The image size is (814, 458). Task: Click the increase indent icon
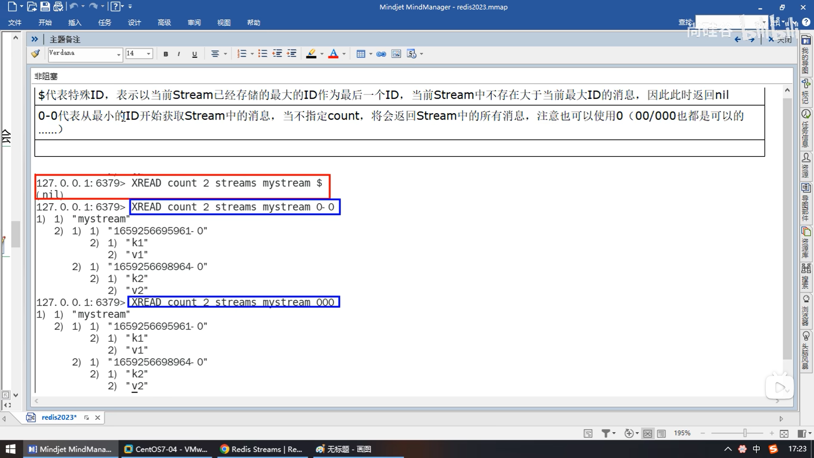coord(292,54)
